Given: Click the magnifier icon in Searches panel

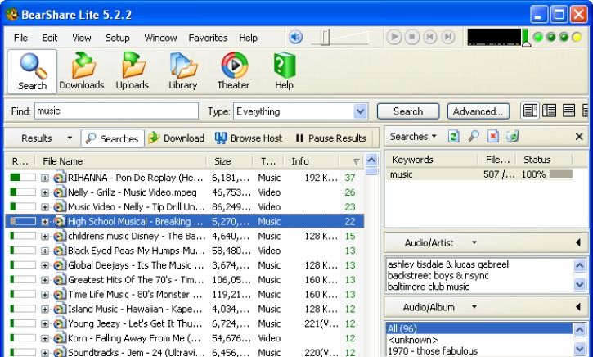Looking at the screenshot, I should pyautogui.click(x=473, y=136).
